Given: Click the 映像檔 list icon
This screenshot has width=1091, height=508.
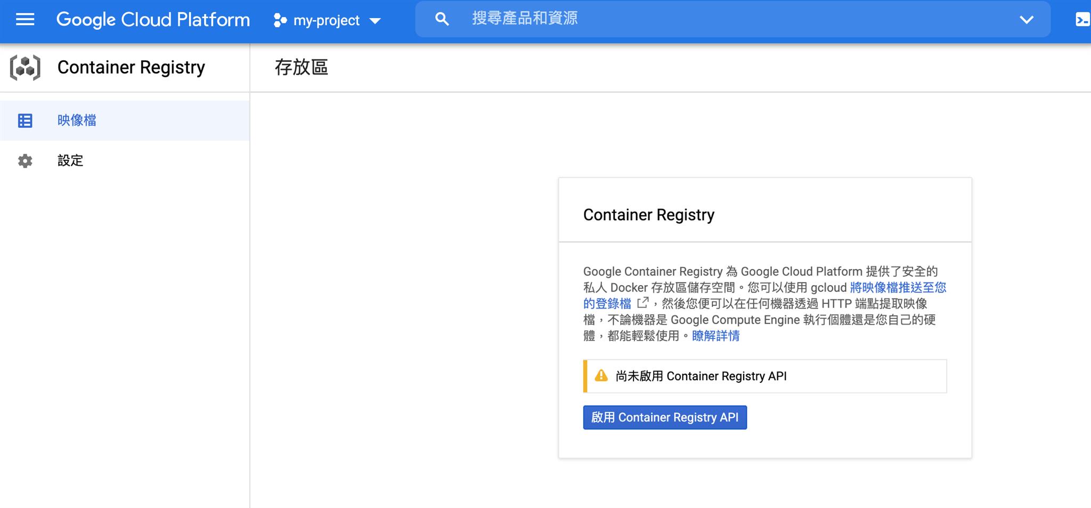Looking at the screenshot, I should click(x=25, y=120).
